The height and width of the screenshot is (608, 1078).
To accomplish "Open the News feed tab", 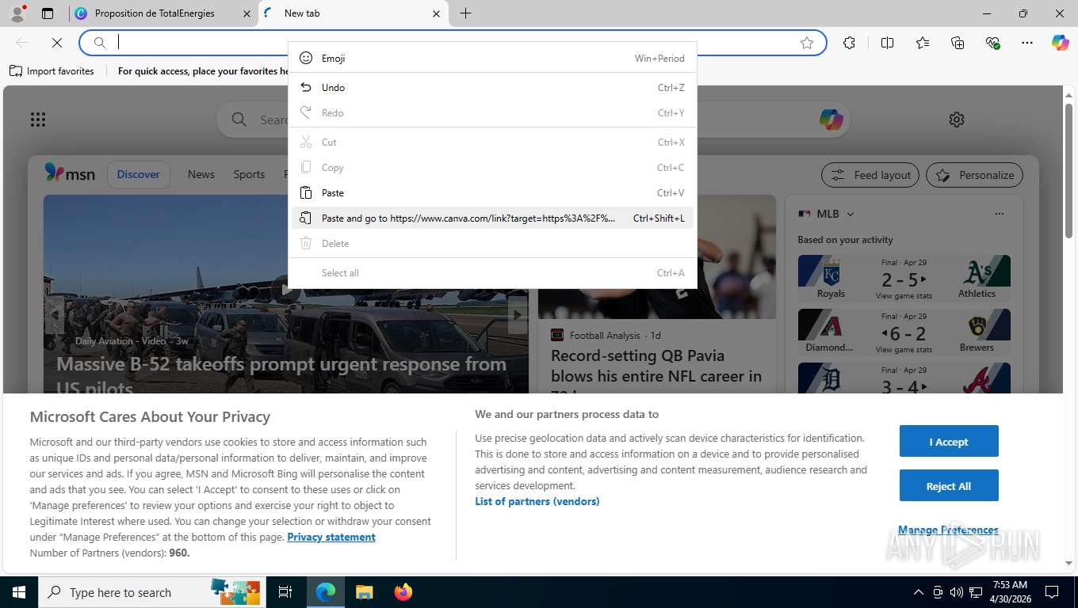I will click(x=201, y=174).
